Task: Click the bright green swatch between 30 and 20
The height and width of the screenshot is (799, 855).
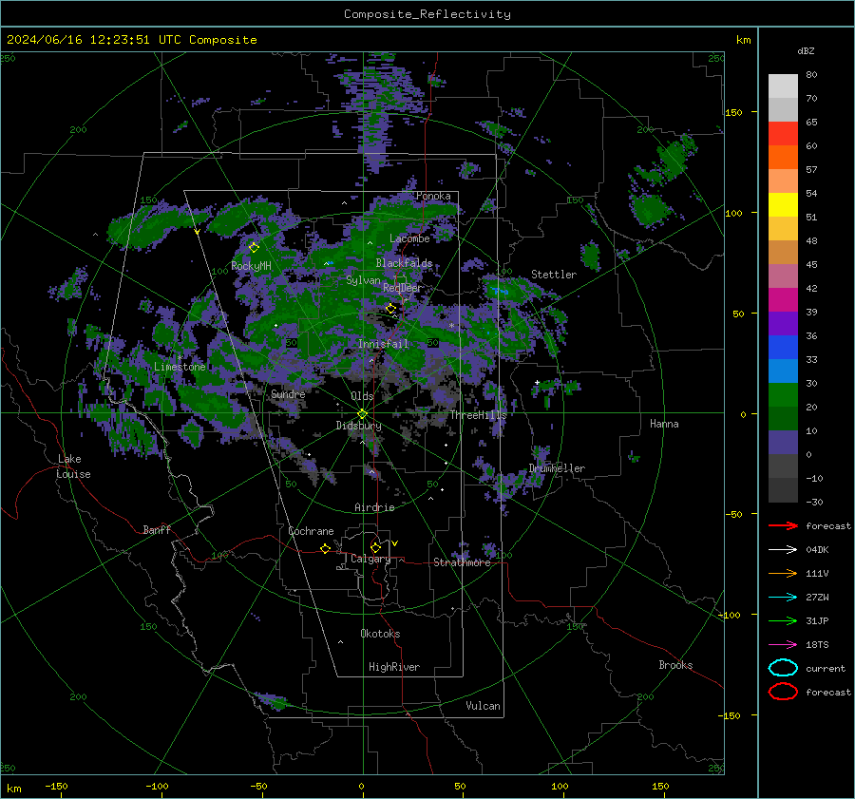Action: tap(783, 394)
